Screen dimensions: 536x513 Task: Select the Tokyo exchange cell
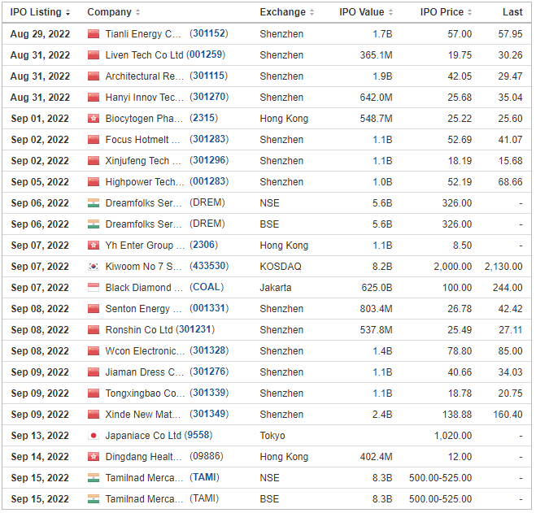tap(272, 436)
